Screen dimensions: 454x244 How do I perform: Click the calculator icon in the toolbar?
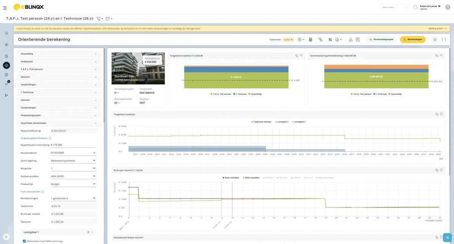coord(311,39)
